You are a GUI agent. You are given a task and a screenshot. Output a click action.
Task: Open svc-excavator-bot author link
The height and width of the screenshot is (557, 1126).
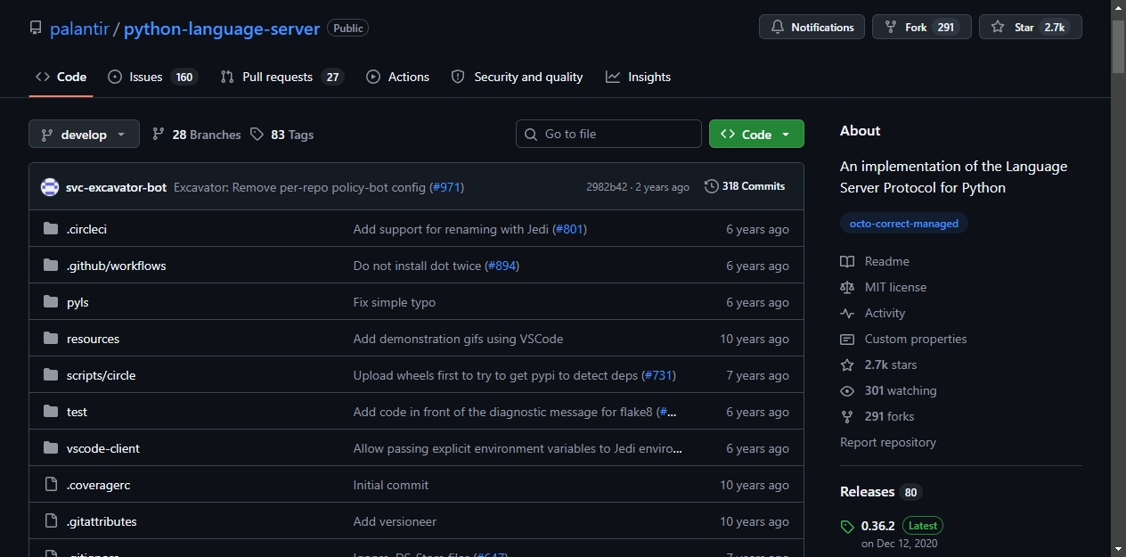click(x=116, y=187)
